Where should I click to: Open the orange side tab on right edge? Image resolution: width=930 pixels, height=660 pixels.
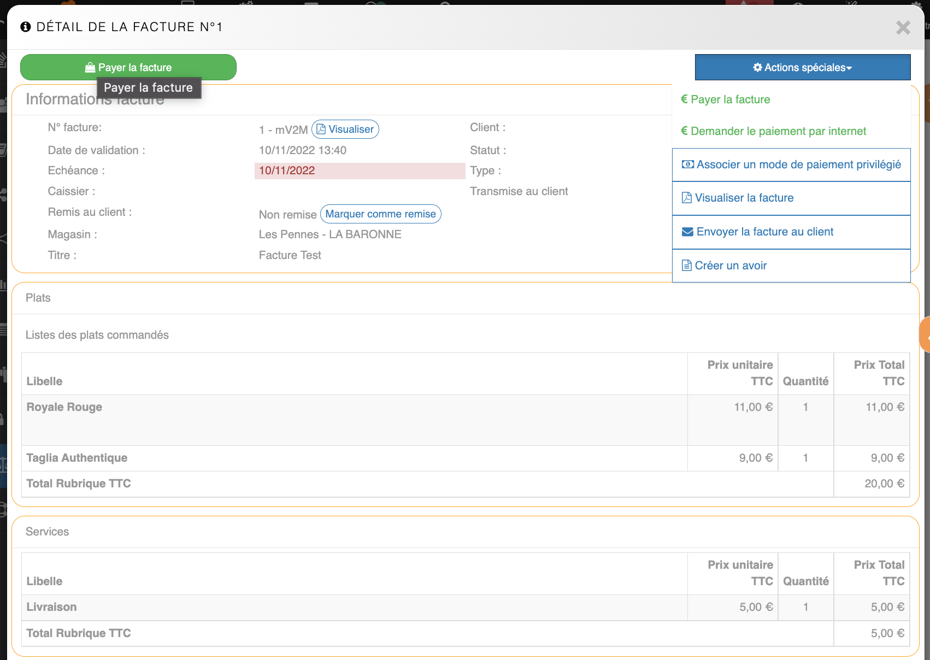pyautogui.click(x=925, y=335)
